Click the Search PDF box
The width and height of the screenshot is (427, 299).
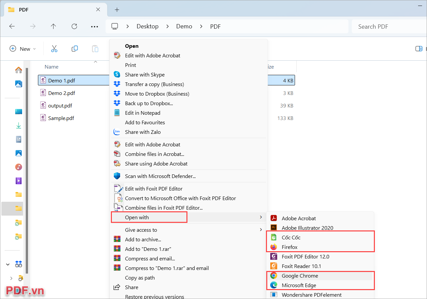coord(389,26)
